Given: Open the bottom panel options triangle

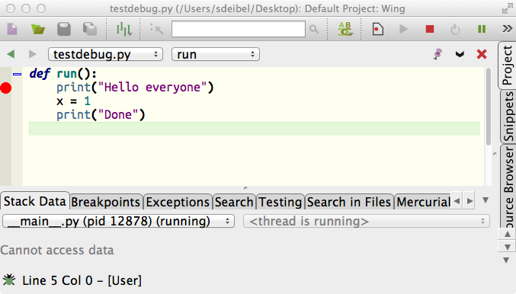Looking at the screenshot, I should click(x=486, y=200).
